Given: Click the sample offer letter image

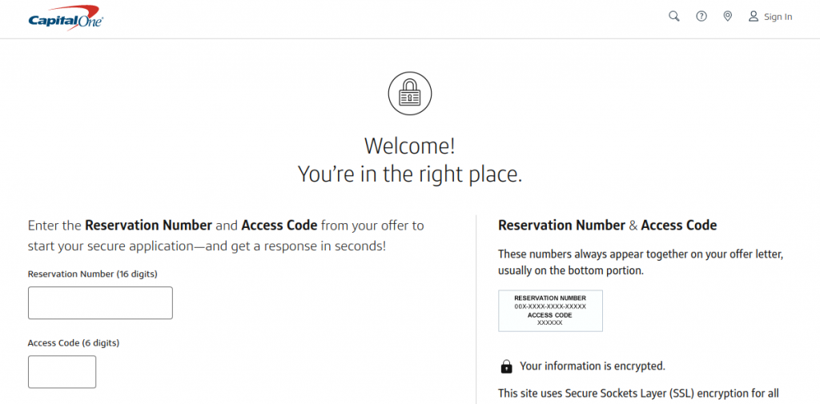Looking at the screenshot, I should [x=550, y=311].
